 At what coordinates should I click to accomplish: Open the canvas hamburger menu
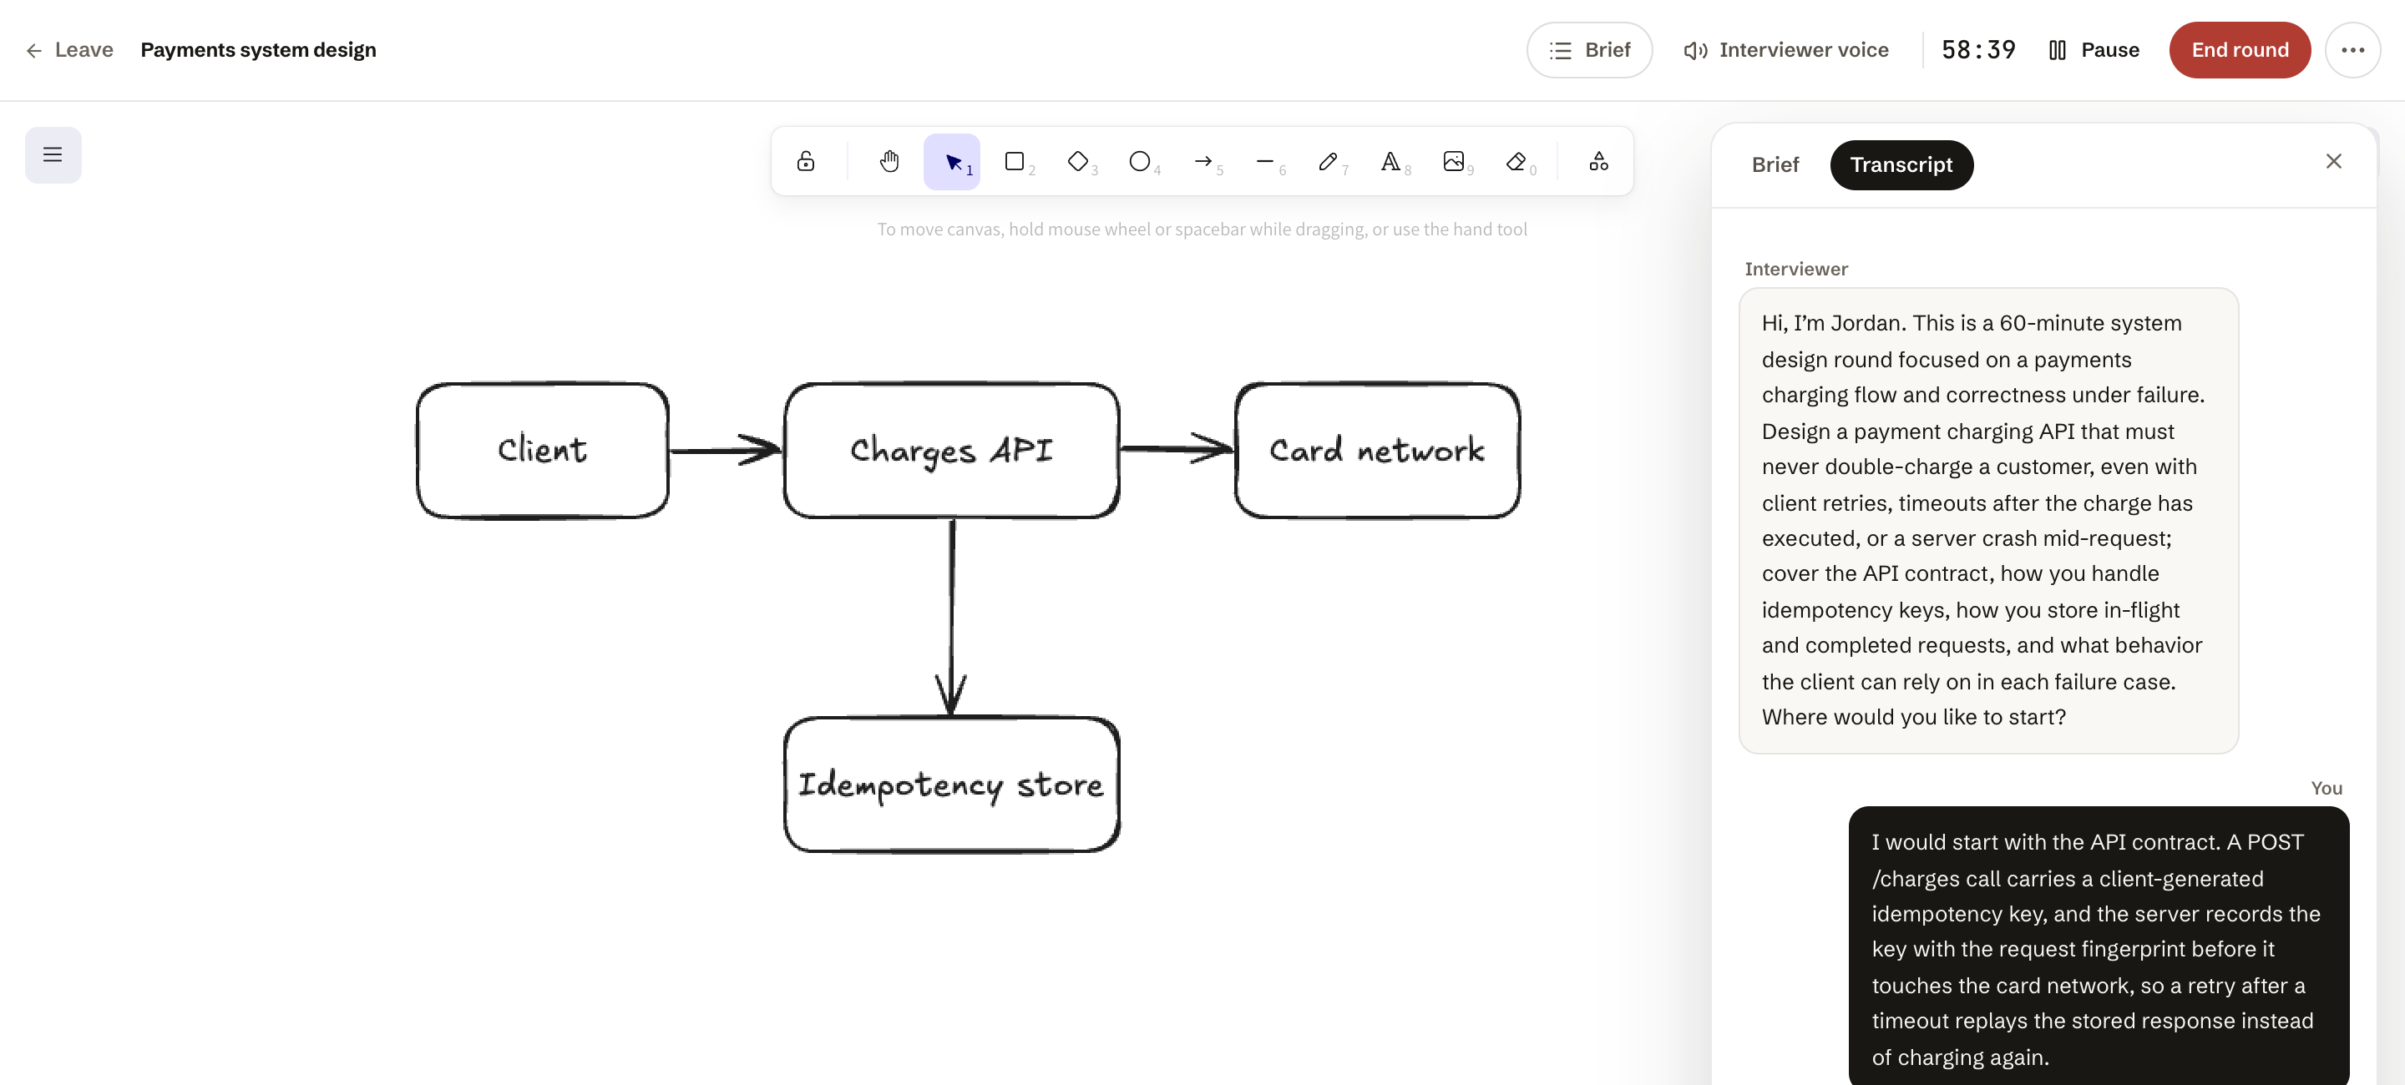(53, 155)
